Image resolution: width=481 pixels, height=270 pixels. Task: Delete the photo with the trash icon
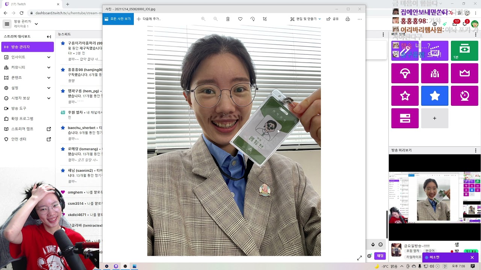tap(228, 19)
